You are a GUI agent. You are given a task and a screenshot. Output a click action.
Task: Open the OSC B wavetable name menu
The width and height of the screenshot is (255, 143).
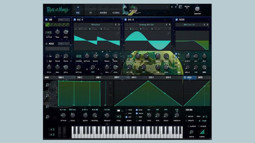[147, 25]
